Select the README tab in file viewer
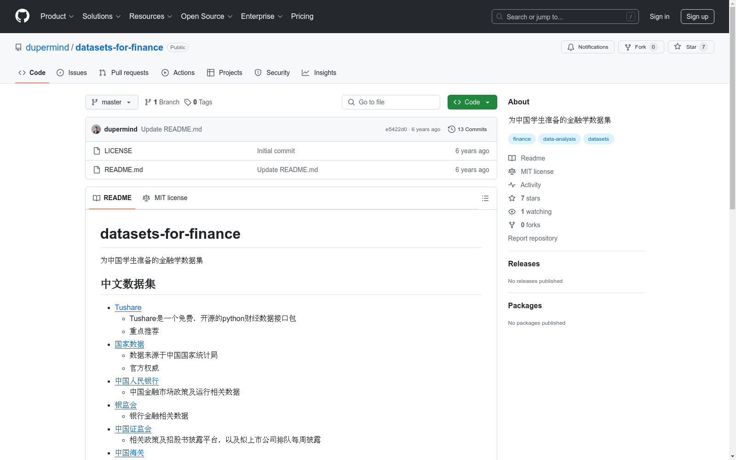Viewport: 736px width, 460px height. [x=112, y=198]
